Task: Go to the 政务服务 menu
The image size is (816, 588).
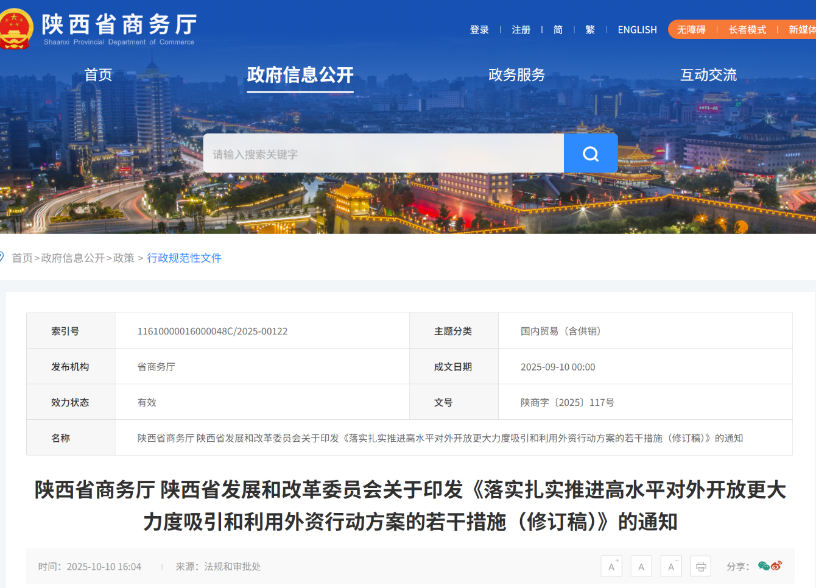Action: 516,75
